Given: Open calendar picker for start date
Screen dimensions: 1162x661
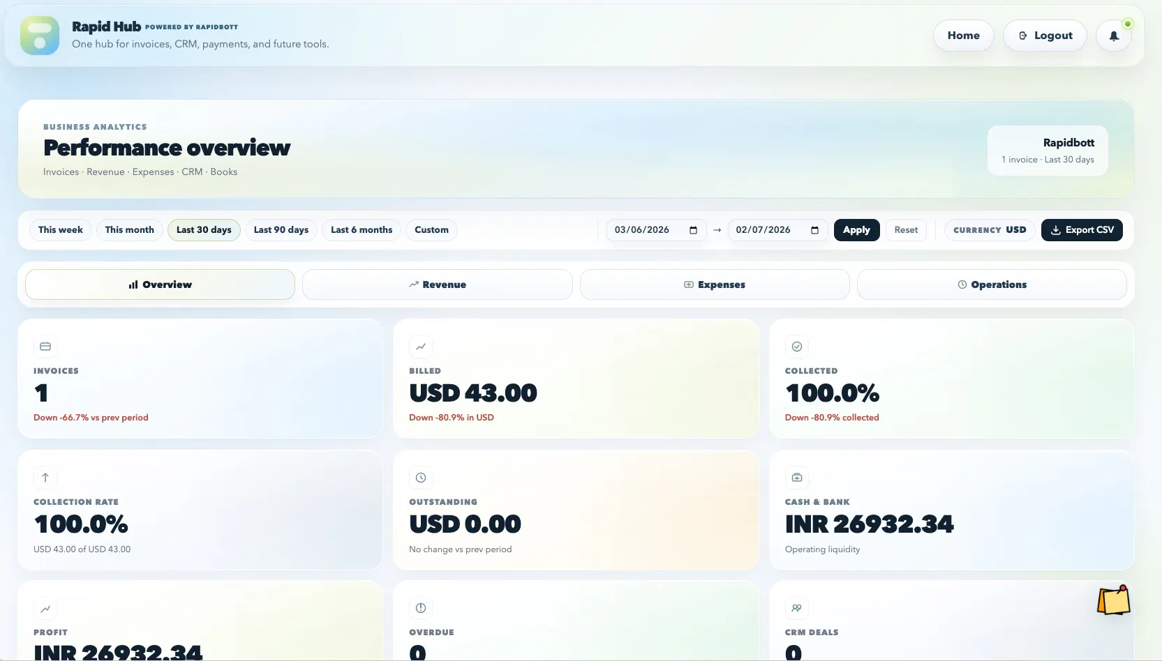Looking at the screenshot, I should tap(693, 230).
